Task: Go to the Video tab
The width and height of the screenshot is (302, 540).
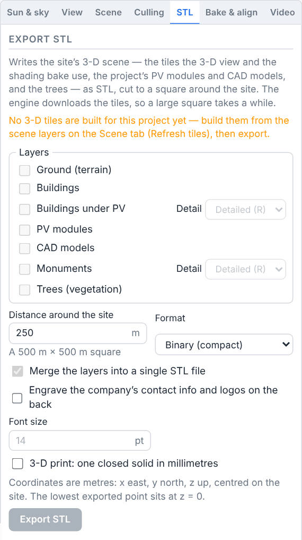Action: [282, 12]
